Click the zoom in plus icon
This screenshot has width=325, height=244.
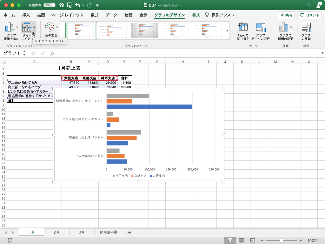(301, 241)
